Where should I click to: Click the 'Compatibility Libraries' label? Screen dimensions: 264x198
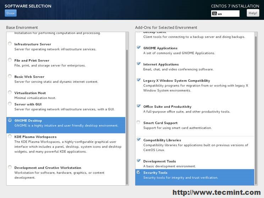pyautogui.click(x=162, y=140)
